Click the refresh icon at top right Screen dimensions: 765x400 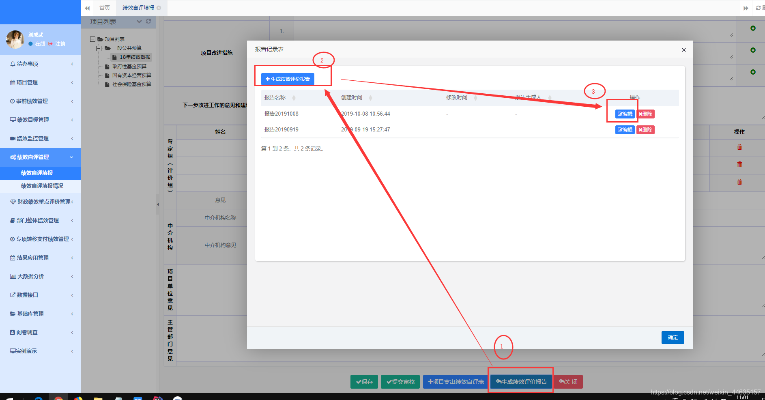click(759, 8)
